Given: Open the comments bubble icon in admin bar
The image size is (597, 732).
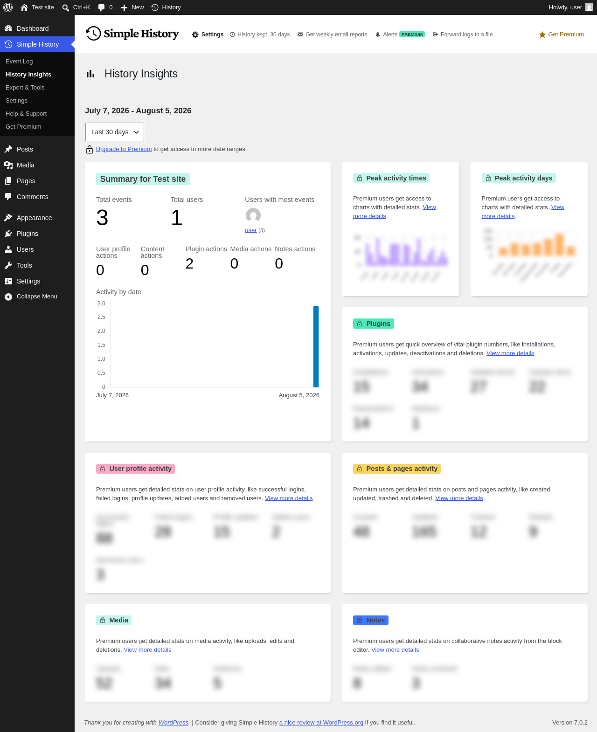Looking at the screenshot, I should tap(101, 7).
